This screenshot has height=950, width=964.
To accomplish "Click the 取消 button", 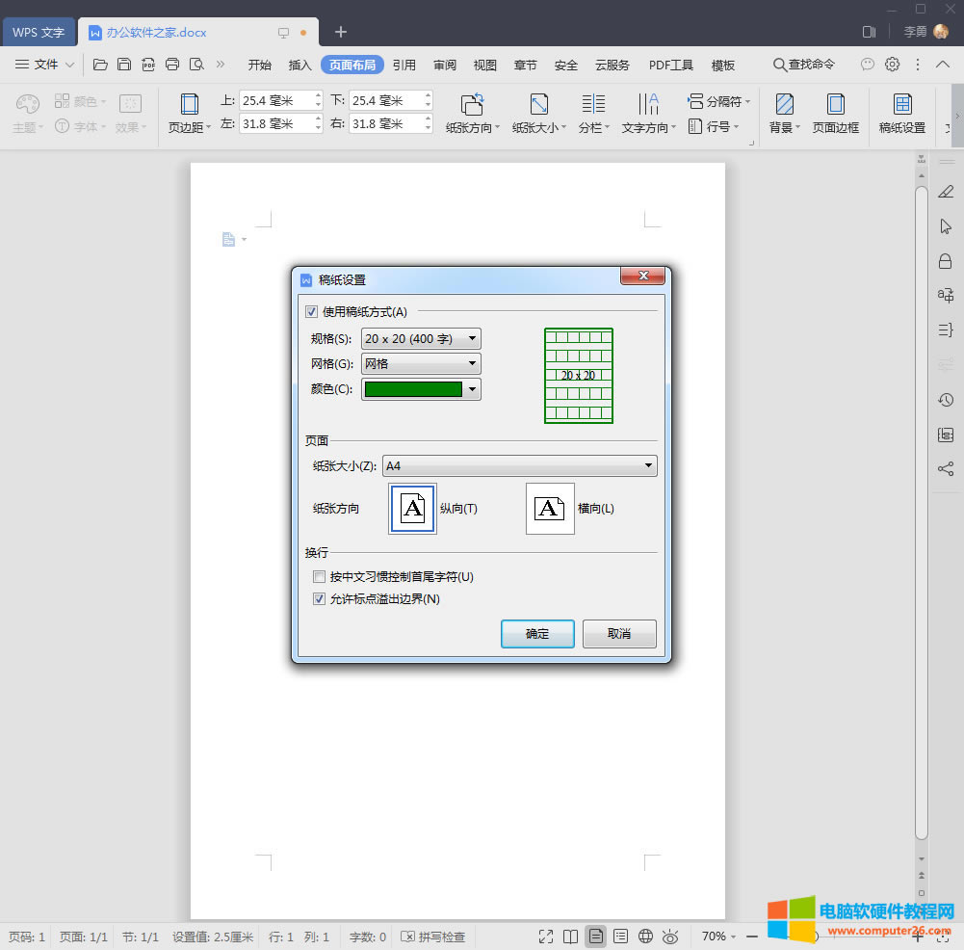I will coord(619,634).
